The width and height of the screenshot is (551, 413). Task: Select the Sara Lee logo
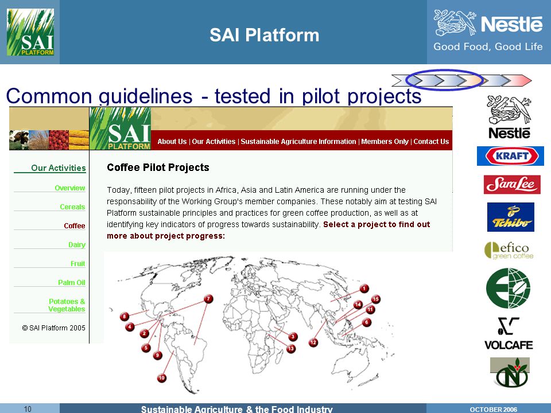coord(512,184)
